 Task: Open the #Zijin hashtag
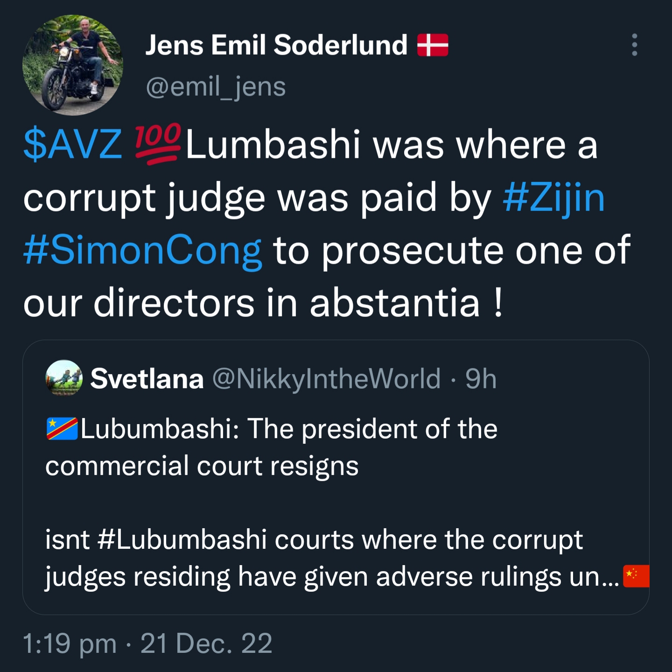(554, 198)
